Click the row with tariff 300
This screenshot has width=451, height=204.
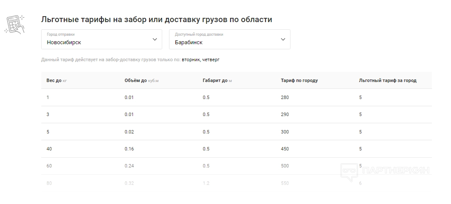pyautogui.click(x=236, y=132)
